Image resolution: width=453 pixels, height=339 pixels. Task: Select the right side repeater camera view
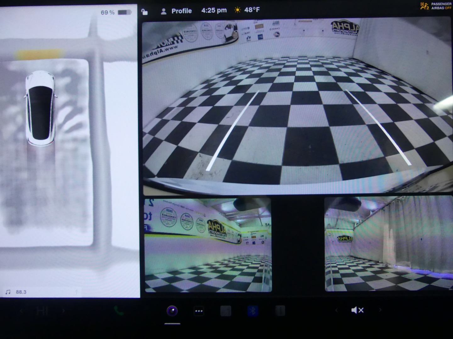click(x=388, y=244)
